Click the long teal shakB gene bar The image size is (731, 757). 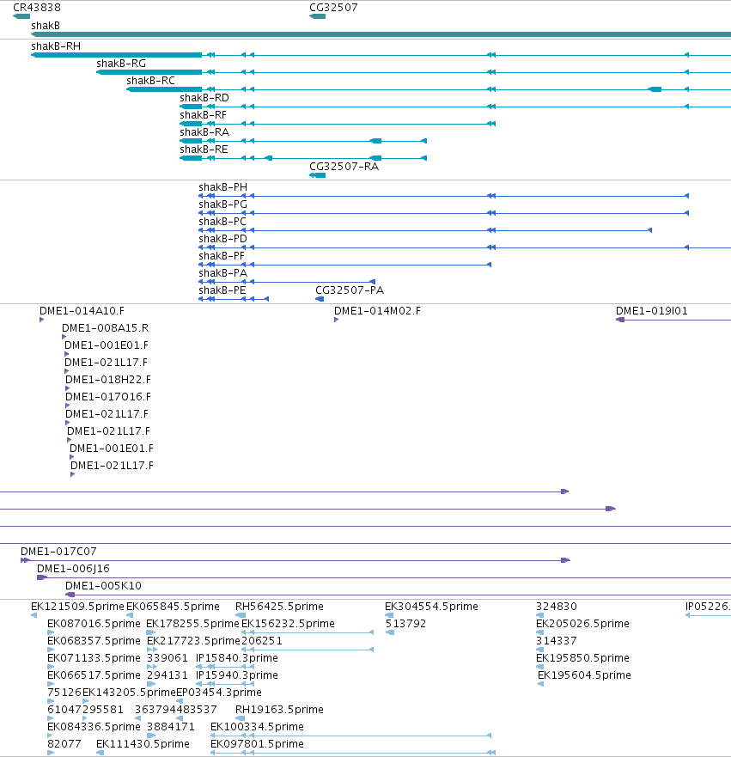coord(381,34)
